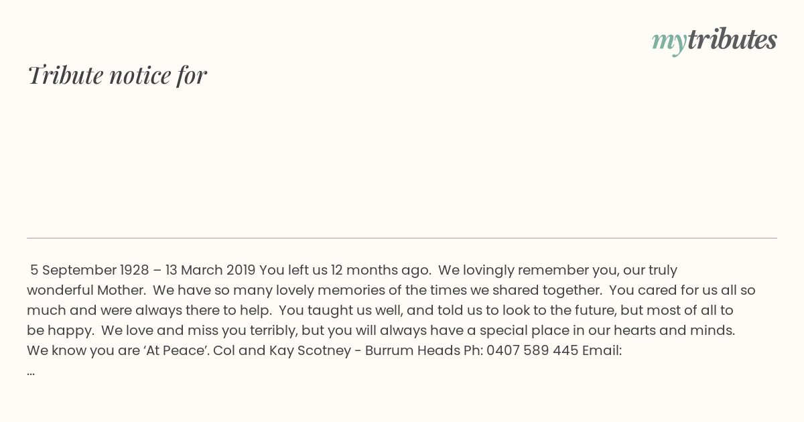
Task: Click the horizontal divider line
Action: (x=402, y=238)
